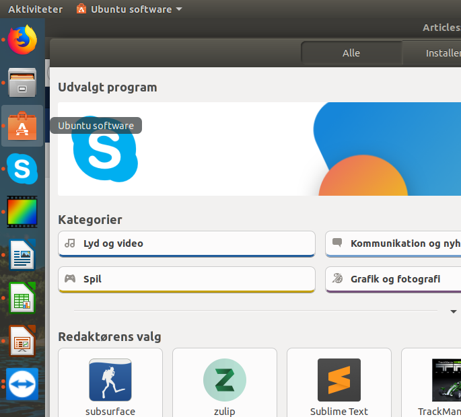
Task: Open the Grafik og fotografi category
Action: (x=393, y=280)
